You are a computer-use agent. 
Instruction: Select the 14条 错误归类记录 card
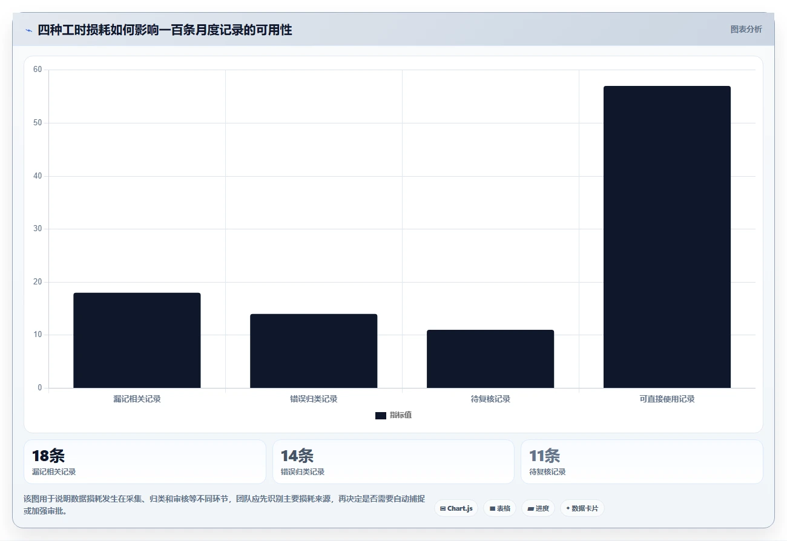click(393, 462)
